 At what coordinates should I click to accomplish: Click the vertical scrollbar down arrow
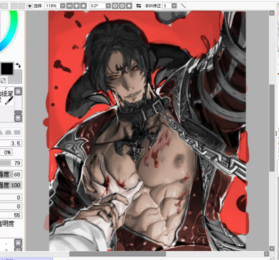272,248
